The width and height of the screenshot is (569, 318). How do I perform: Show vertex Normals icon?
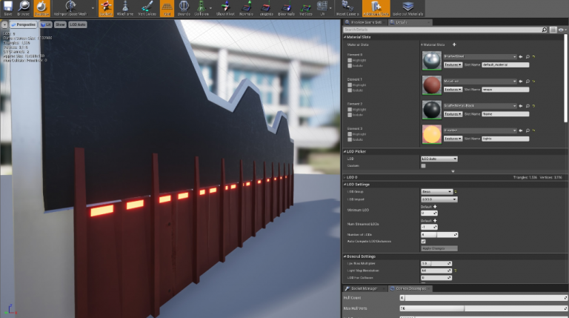click(x=246, y=8)
